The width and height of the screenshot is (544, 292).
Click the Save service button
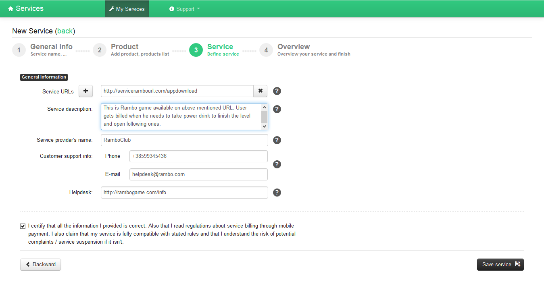[x=500, y=265]
